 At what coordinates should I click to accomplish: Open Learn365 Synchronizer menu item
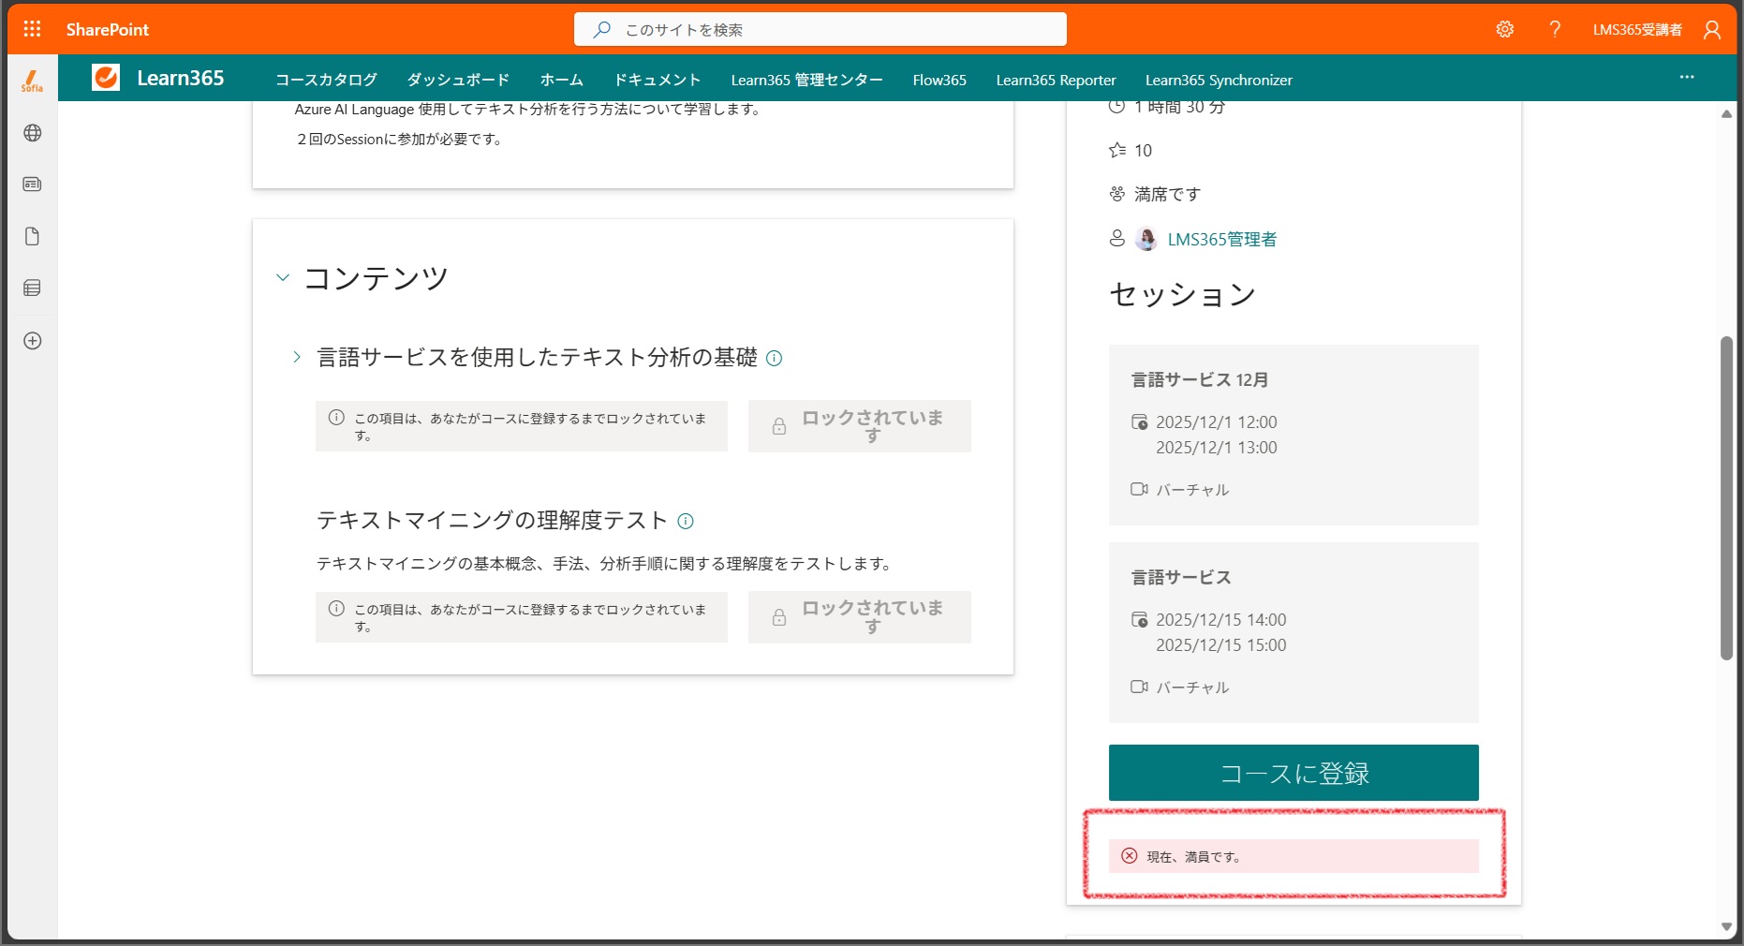(x=1219, y=80)
